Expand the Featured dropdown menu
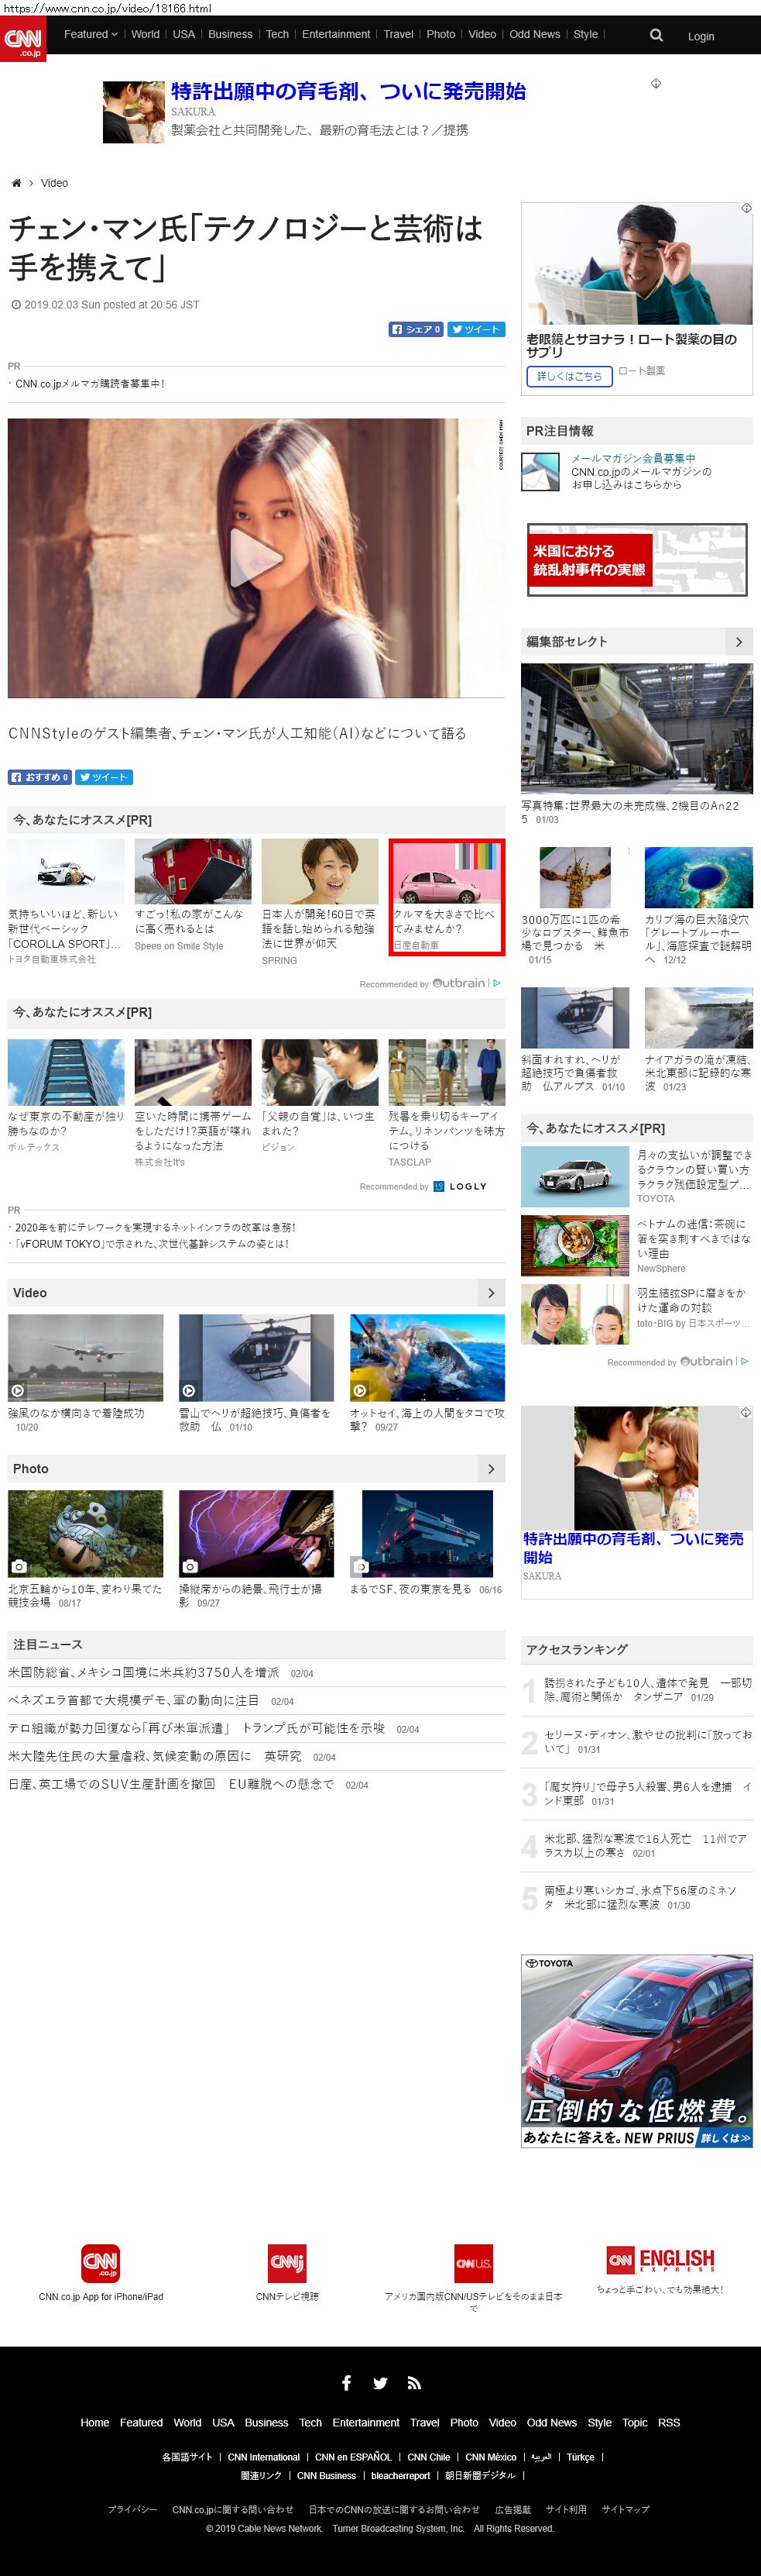Screen dimensions: 761x2576 coord(91,34)
